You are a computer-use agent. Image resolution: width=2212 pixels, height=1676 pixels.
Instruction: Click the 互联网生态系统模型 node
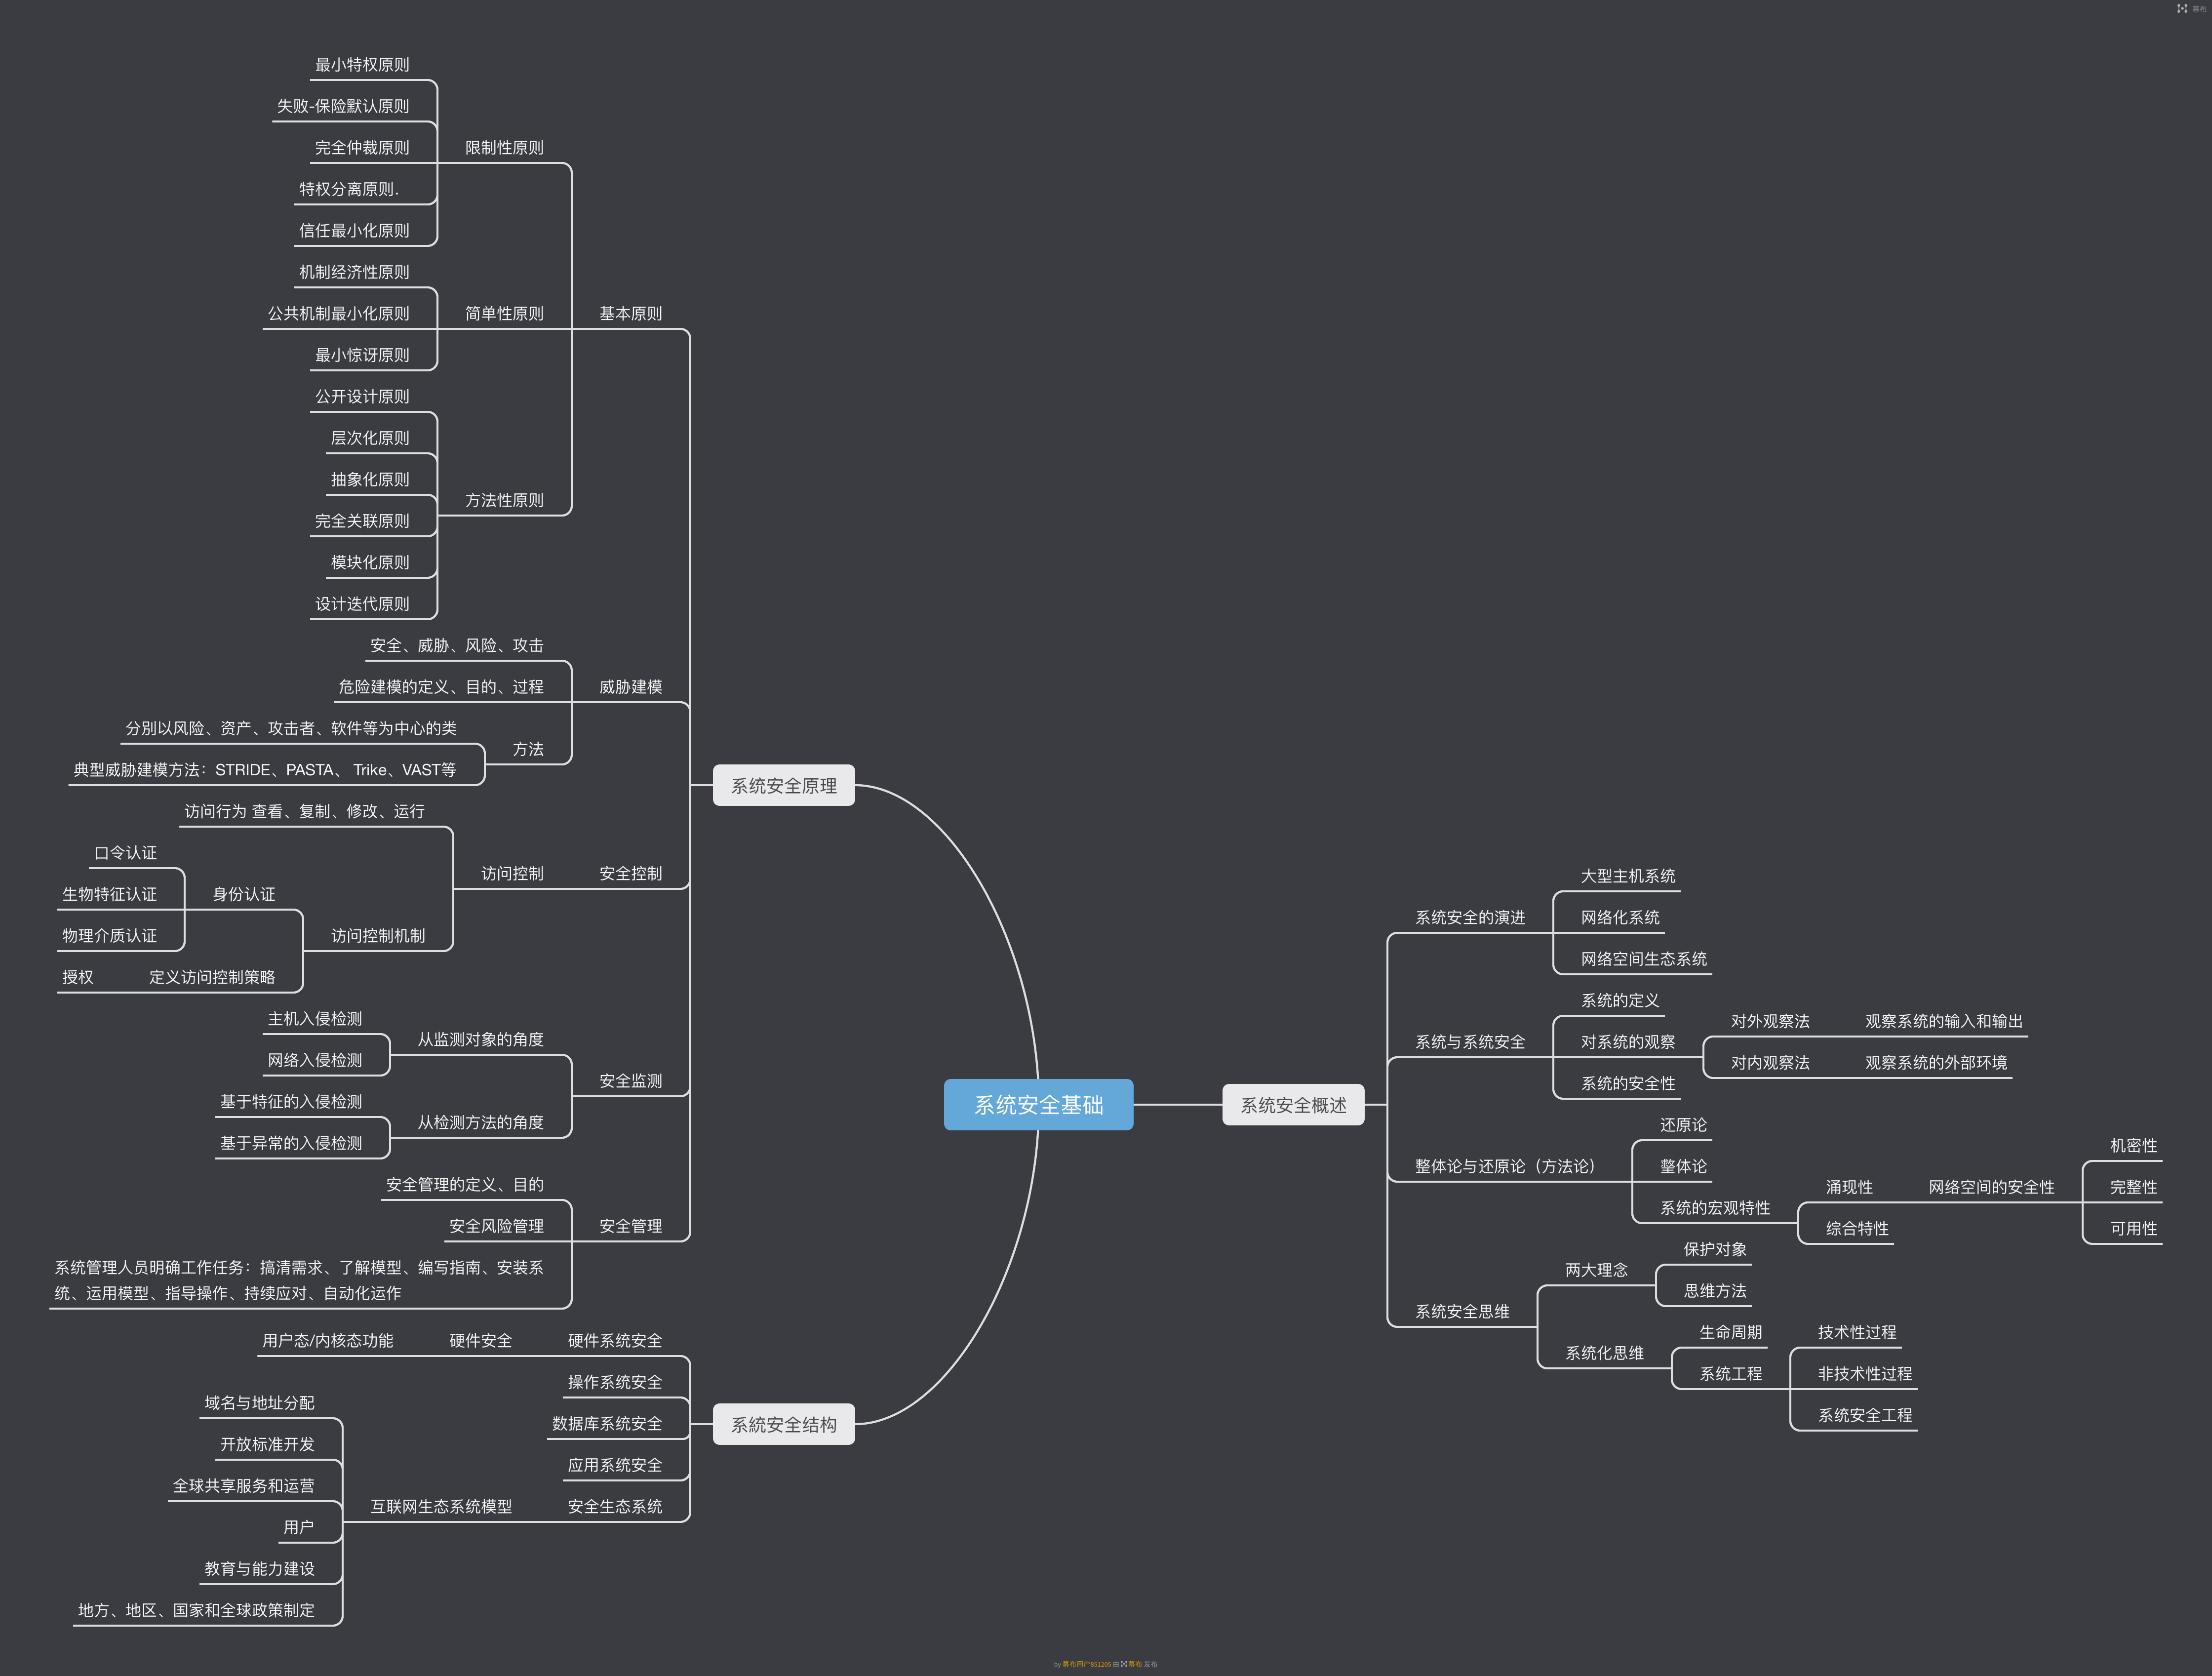pos(441,1506)
